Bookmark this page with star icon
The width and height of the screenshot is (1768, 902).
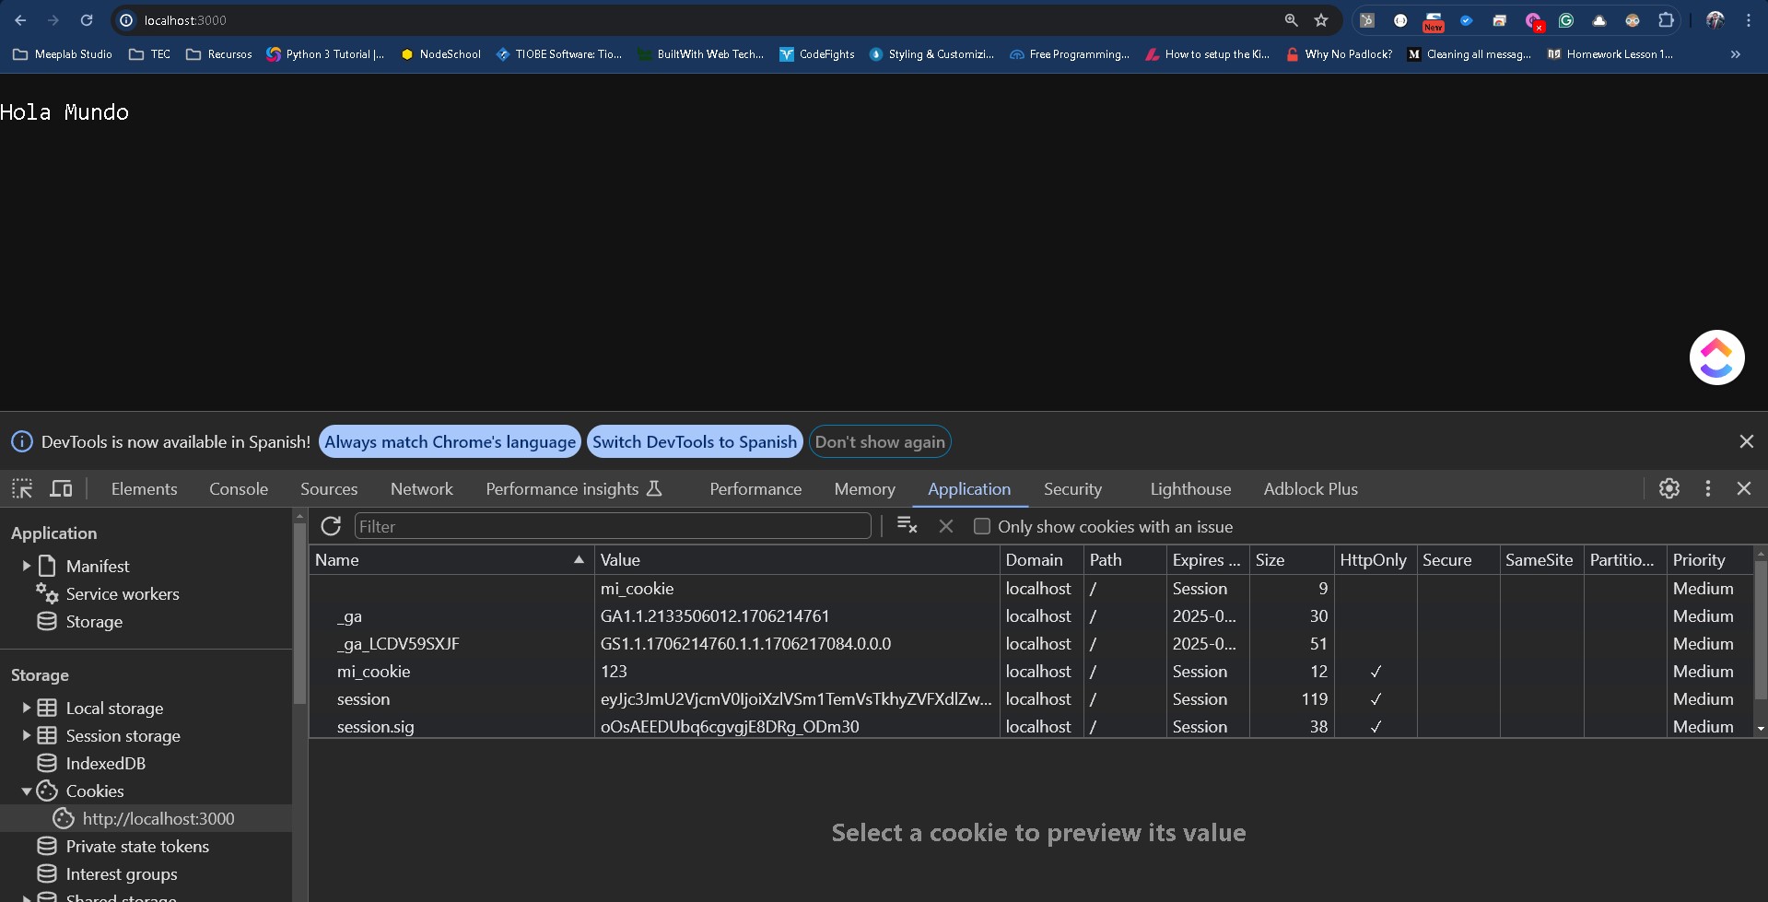click(x=1321, y=20)
